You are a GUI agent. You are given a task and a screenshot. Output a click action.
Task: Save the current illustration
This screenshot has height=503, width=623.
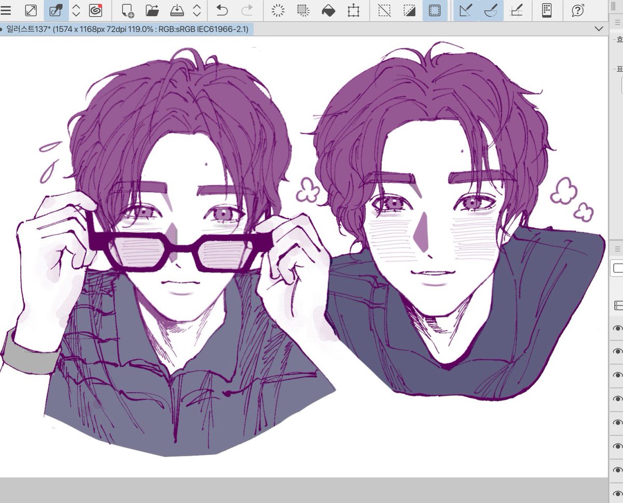click(177, 10)
